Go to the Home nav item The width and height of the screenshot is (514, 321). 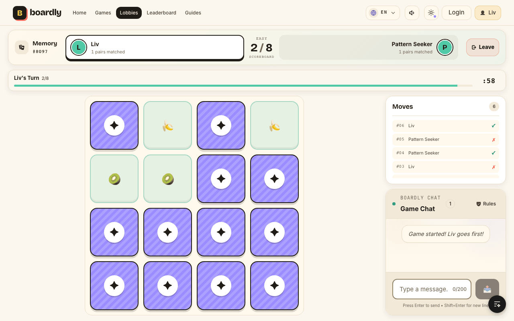click(x=80, y=13)
